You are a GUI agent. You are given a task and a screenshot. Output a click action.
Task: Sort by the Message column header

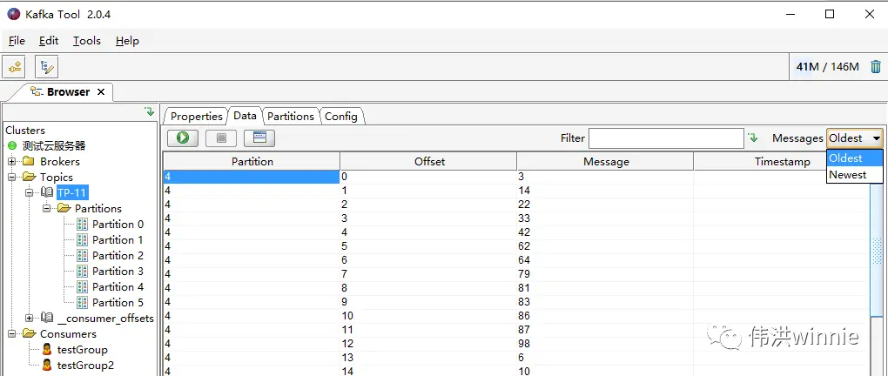tap(606, 161)
